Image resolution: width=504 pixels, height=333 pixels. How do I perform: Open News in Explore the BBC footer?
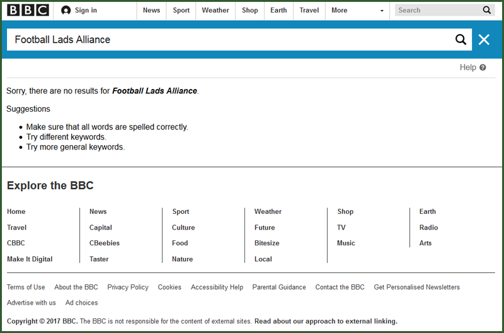(x=98, y=211)
